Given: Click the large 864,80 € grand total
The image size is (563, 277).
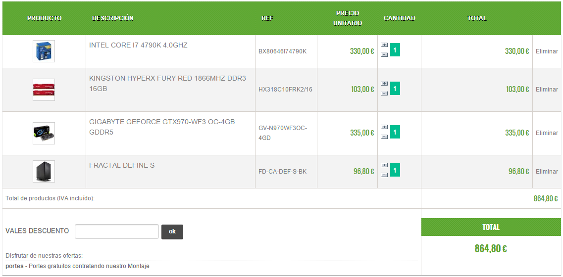Looking at the screenshot, I should tap(491, 248).
